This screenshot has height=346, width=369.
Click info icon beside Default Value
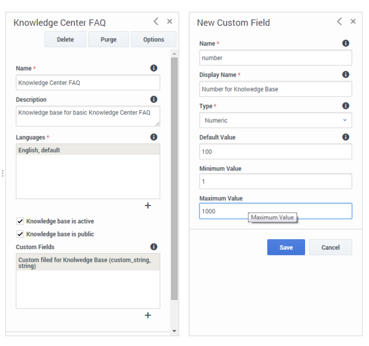click(345, 137)
